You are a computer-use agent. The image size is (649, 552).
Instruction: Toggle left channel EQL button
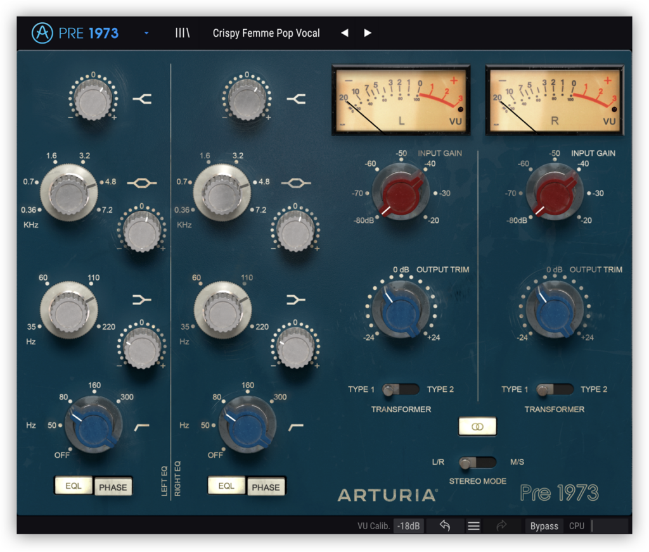(x=74, y=486)
